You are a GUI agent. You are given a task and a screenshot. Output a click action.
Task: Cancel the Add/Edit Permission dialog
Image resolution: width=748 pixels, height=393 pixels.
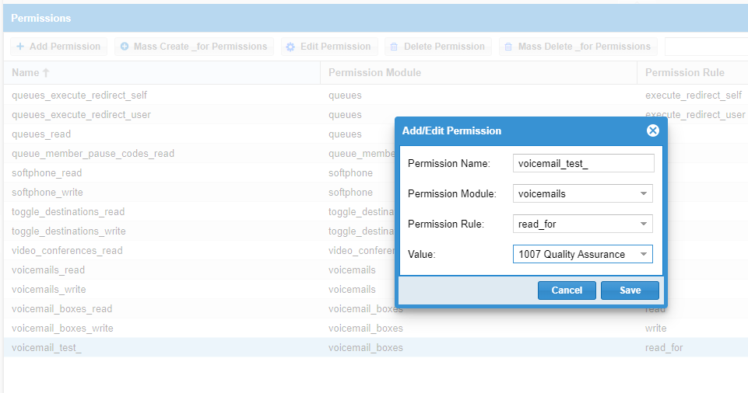567,290
